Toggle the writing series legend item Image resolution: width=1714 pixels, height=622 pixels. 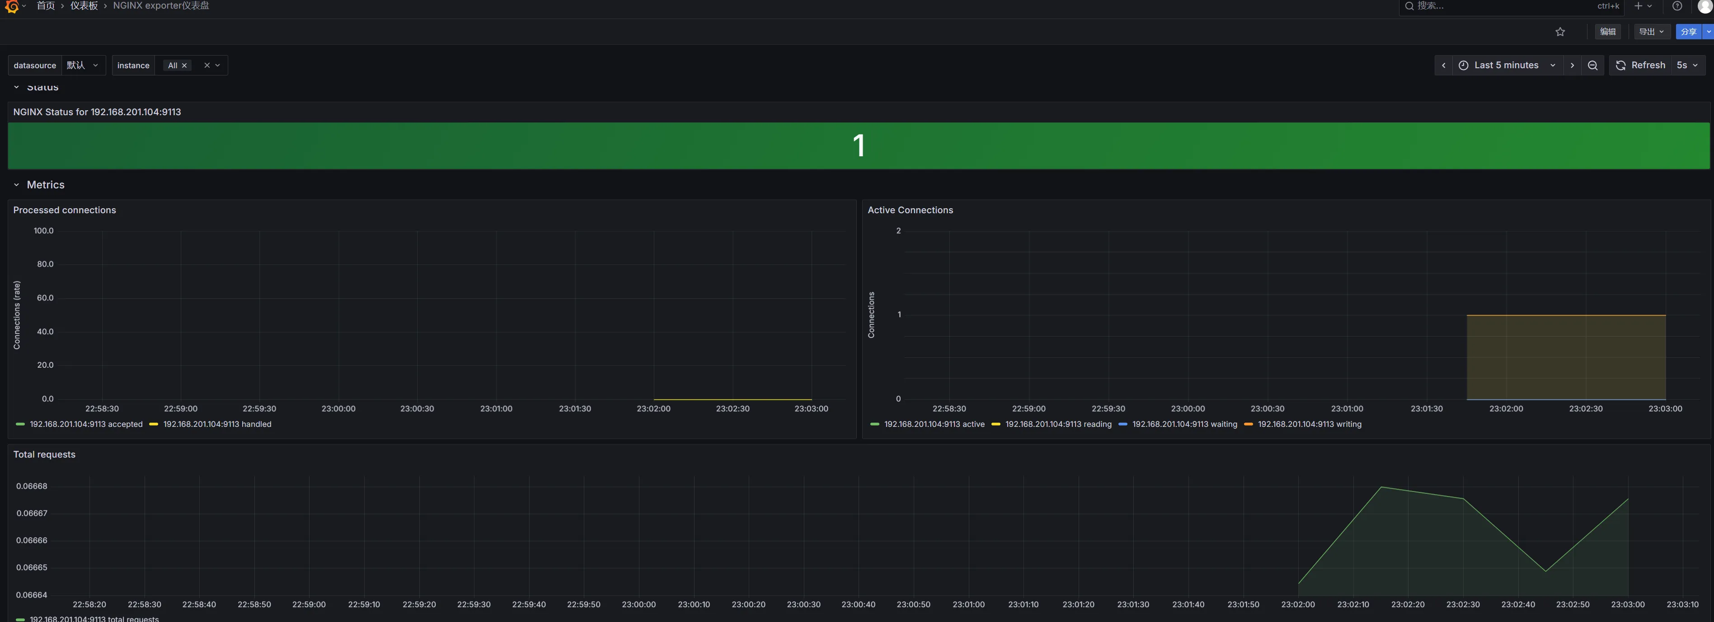point(1309,424)
